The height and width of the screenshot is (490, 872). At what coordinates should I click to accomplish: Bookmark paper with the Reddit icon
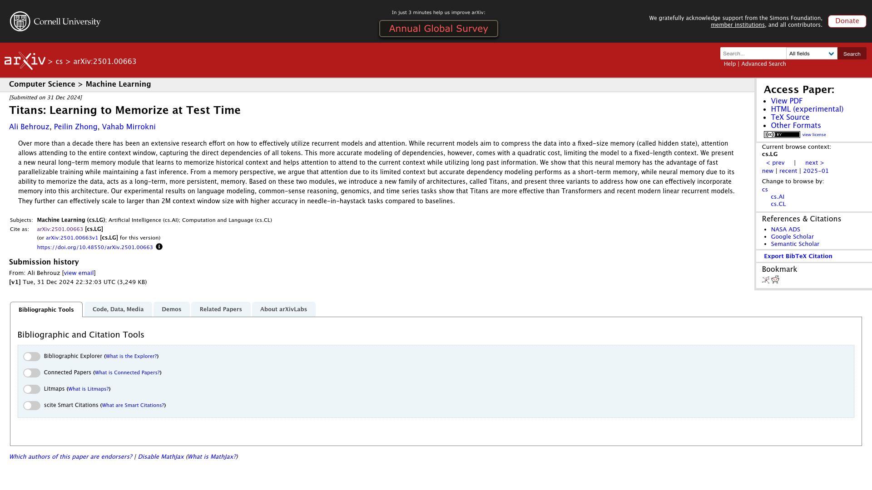[775, 279]
